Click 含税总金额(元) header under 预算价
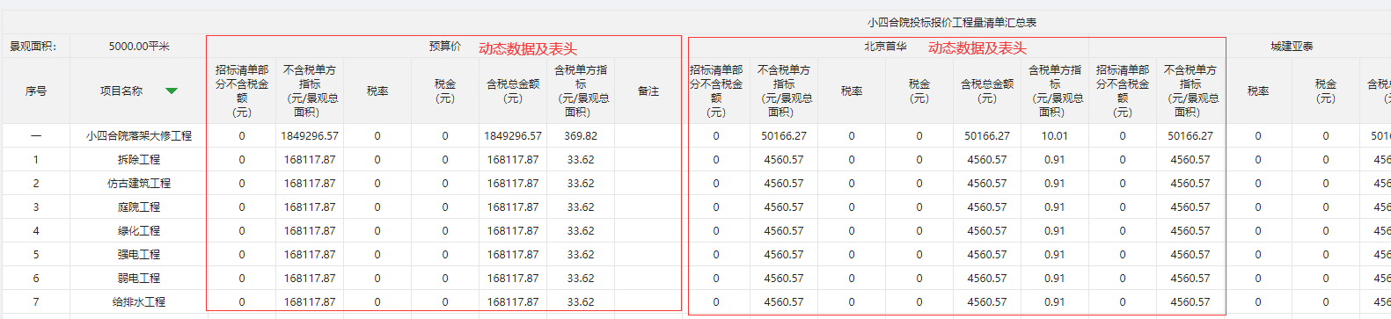1391x319 pixels. click(513, 91)
